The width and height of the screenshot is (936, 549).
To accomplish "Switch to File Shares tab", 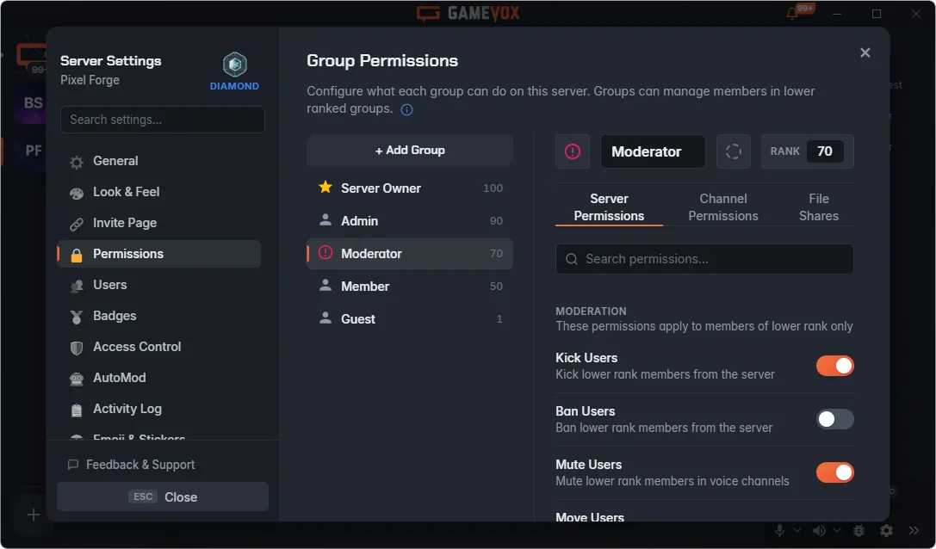I will tap(818, 207).
